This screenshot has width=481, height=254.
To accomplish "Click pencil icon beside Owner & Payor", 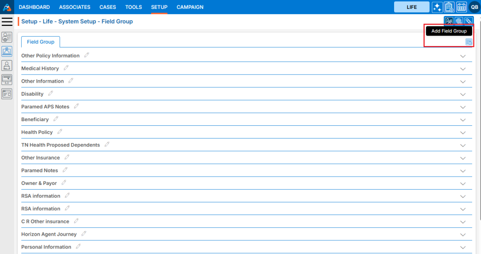I will 64,183.
